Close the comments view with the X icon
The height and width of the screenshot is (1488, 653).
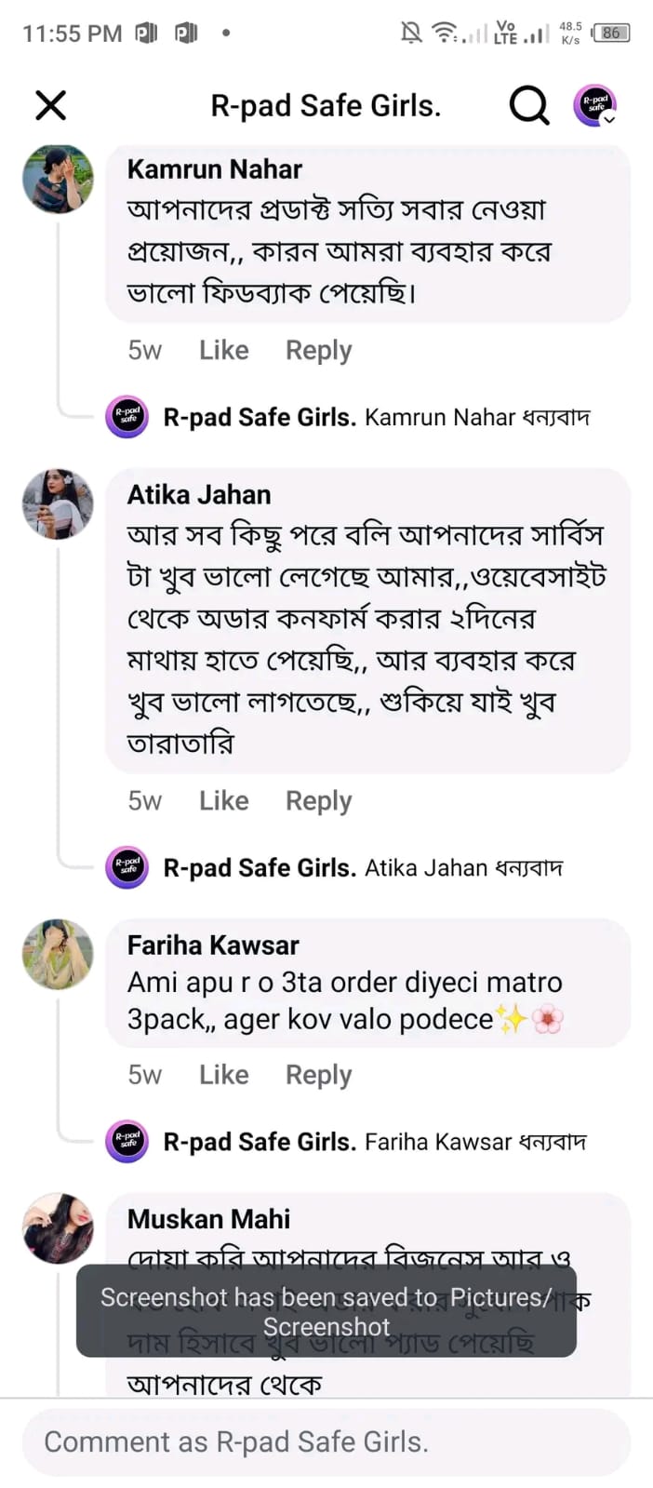coord(51,105)
